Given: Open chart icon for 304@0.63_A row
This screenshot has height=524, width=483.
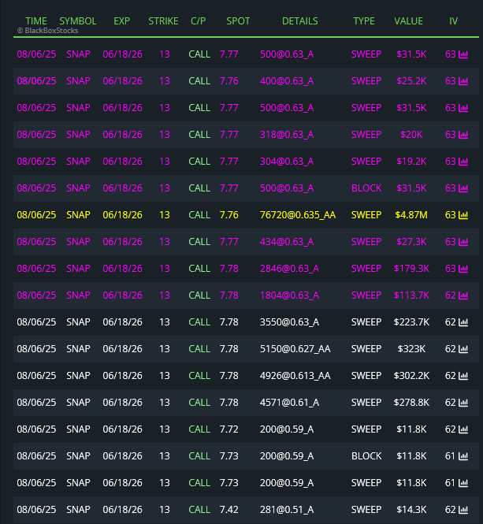Looking at the screenshot, I should 463,162.
